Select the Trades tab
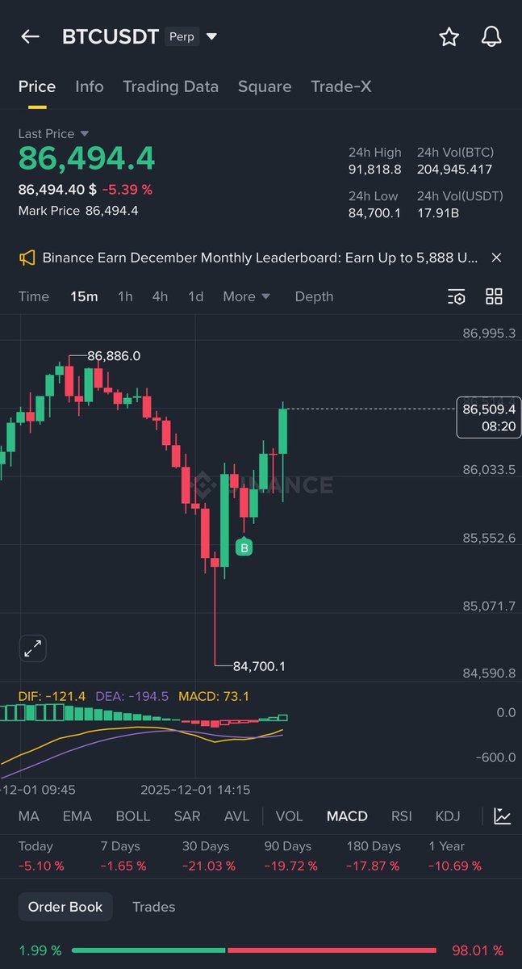522x969 pixels. pos(153,907)
